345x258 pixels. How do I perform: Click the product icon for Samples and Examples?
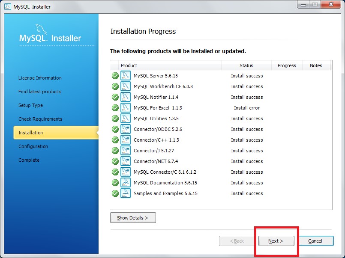pos(126,193)
